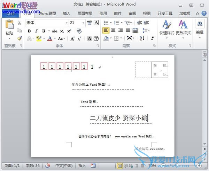
Task: Switch to the View tab
Action: pos(147,14)
